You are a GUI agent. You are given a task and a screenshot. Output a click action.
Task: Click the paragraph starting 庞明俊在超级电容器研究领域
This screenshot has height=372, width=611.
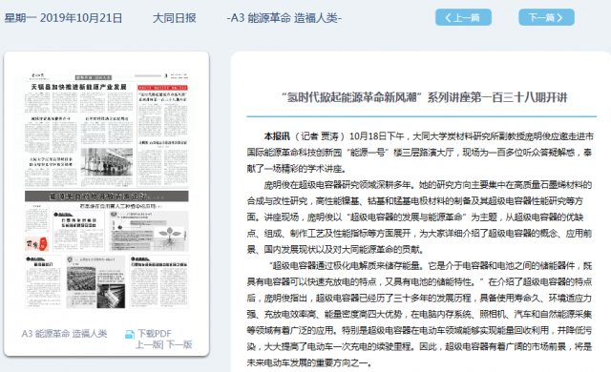(419, 217)
